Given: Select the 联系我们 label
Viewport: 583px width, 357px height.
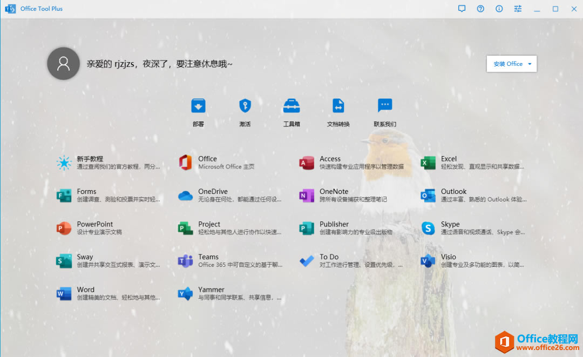Looking at the screenshot, I should 385,124.
